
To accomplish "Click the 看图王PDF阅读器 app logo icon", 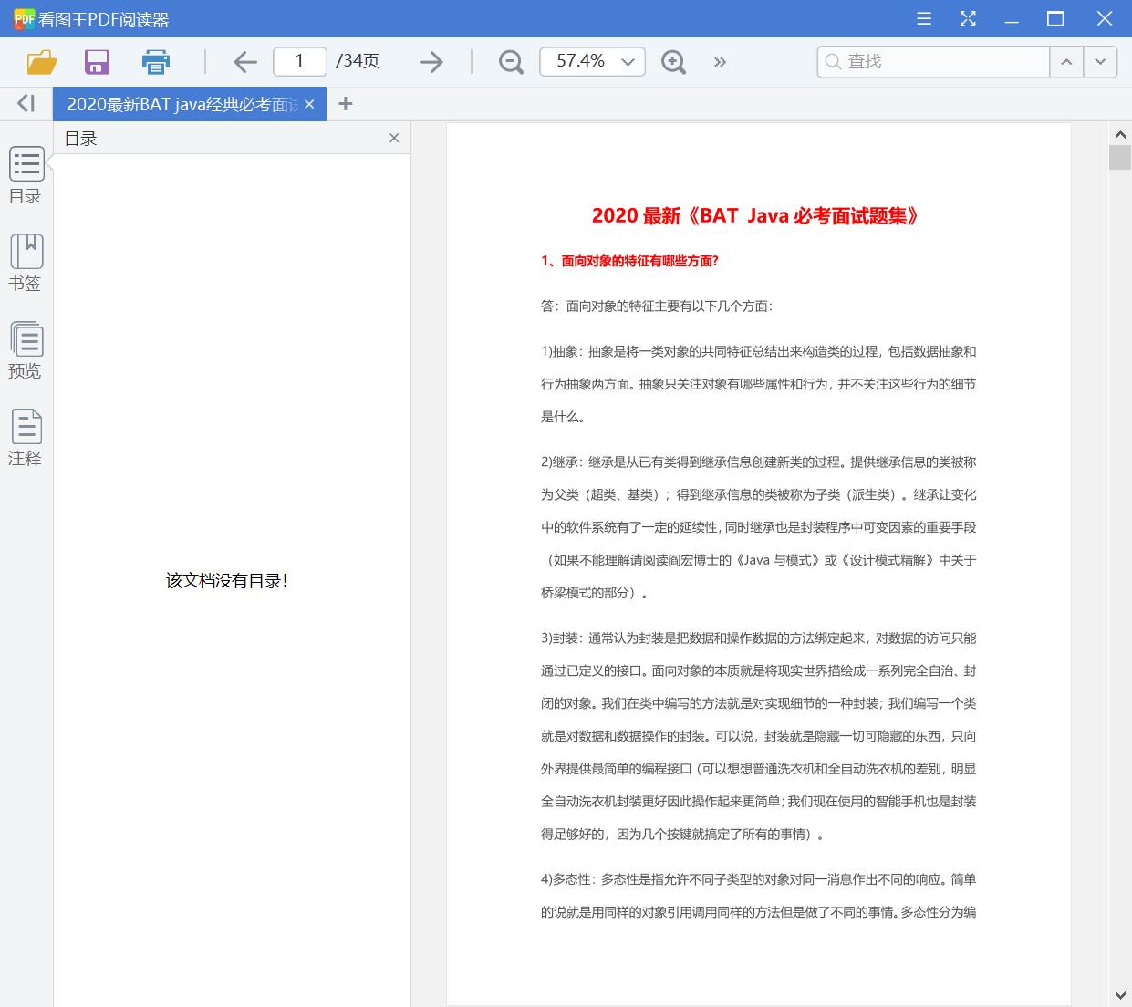I will pos(25,19).
